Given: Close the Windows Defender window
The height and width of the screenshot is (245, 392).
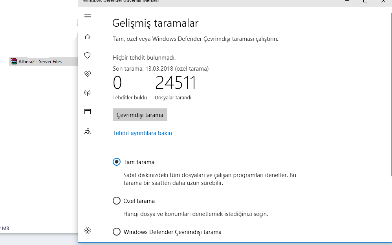Looking at the screenshot, I should click(383, 1).
